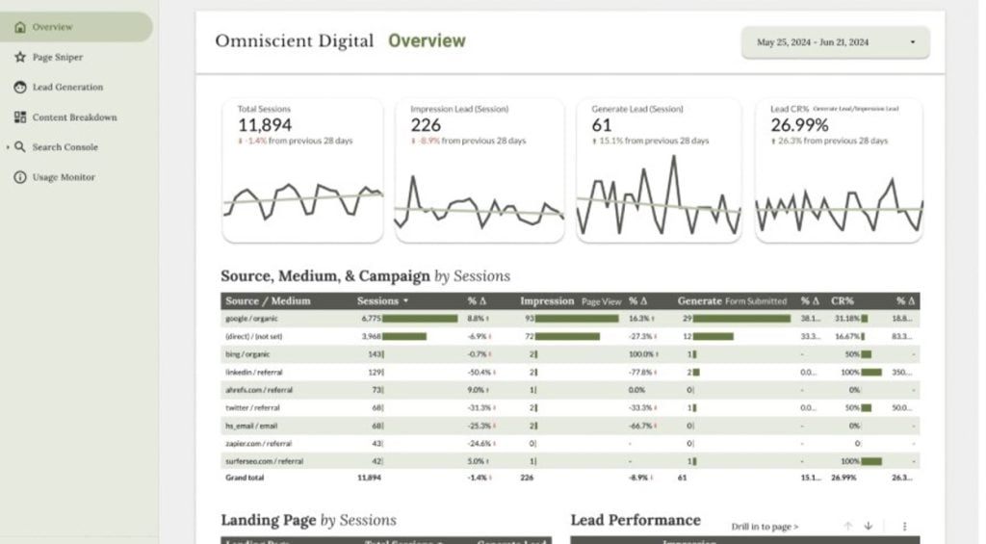Click the Impression Lead sparkline chart

(480, 202)
